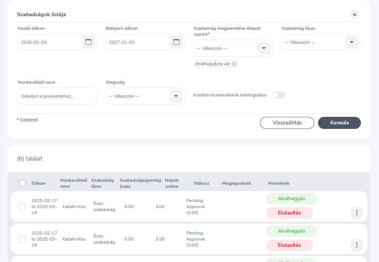The width and height of the screenshot is (379, 262).
Task: Expand the status filter (állapot szerint) dropdown
Action: 264,48
